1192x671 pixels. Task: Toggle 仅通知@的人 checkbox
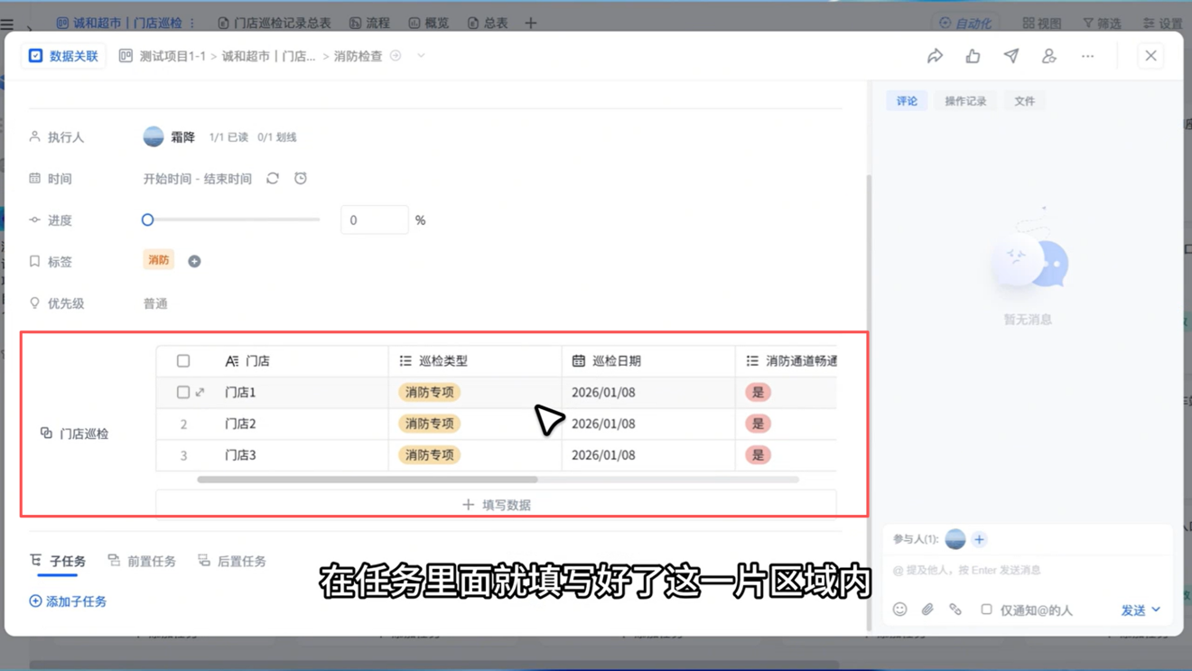click(x=986, y=610)
